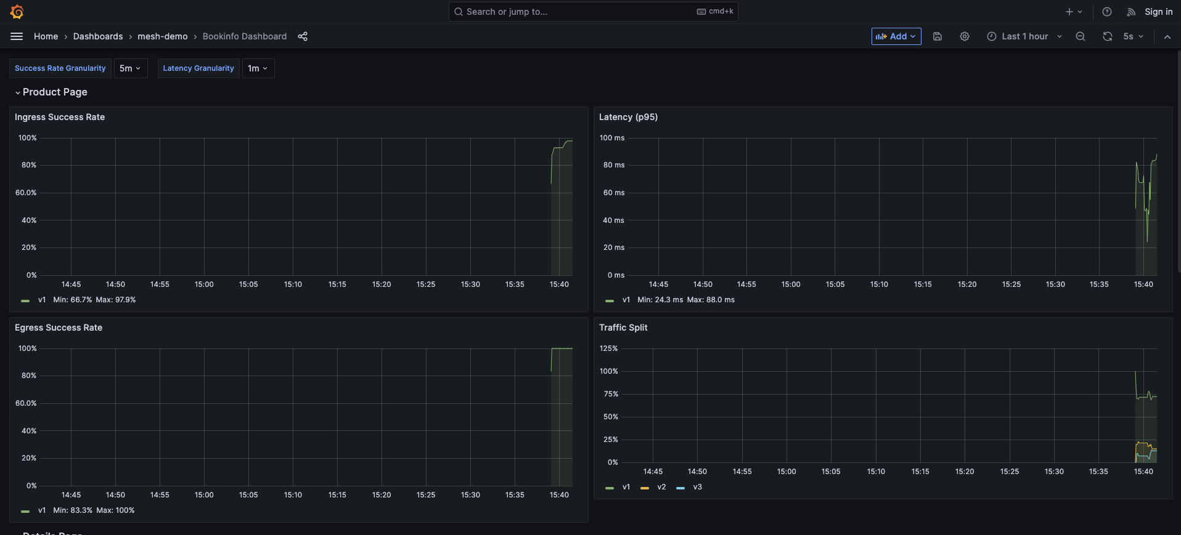Open Ingress Success Rate panel title
1181x535 pixels.
point(60,117)
